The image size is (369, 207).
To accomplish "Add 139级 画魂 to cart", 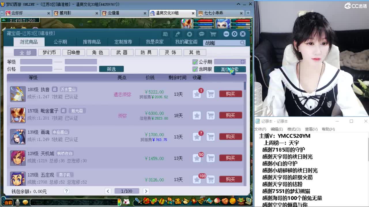I will click(211, 137).
